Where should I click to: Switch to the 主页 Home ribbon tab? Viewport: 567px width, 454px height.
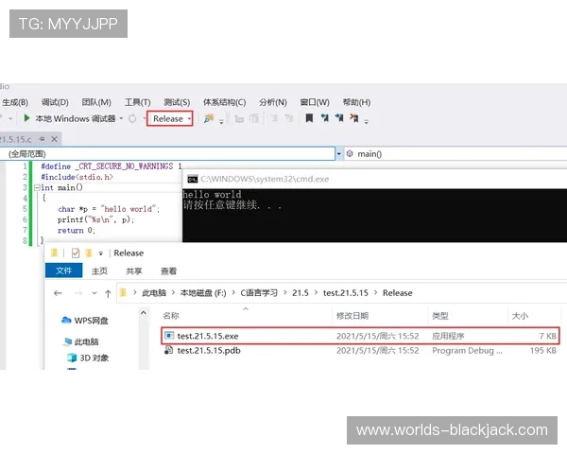(99, 271)
